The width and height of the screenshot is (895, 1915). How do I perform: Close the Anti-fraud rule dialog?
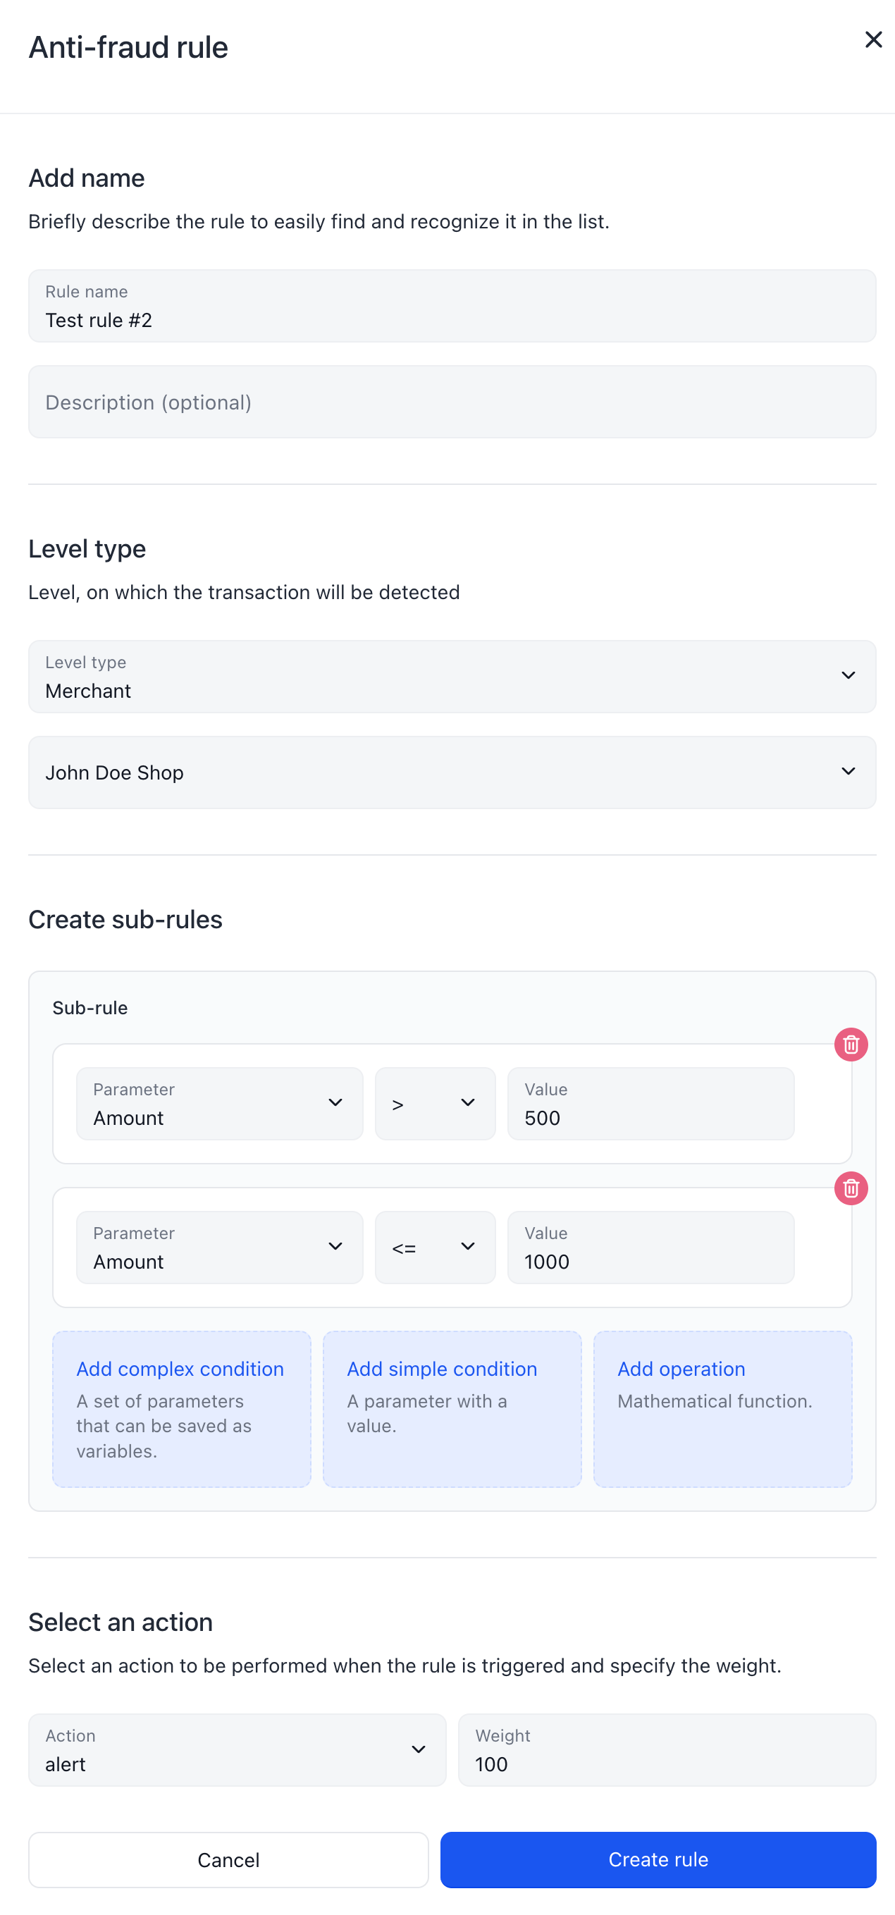(873, 39)
